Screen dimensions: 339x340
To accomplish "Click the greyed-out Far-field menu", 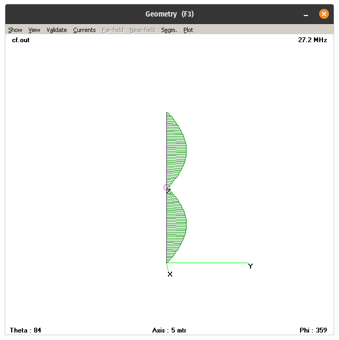I will coord(112,30).
